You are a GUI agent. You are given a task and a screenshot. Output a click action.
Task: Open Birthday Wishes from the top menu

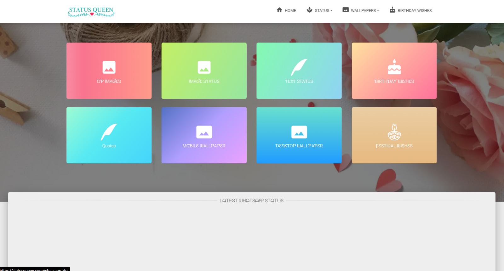click(x=415, y=11)
